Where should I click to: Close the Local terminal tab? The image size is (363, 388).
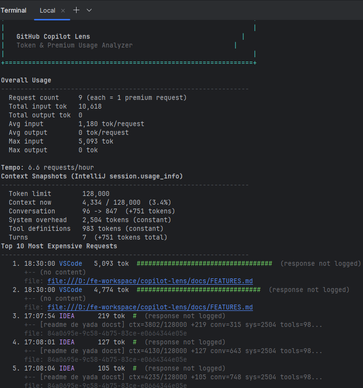pyautogui.click(x=63, y=11)
